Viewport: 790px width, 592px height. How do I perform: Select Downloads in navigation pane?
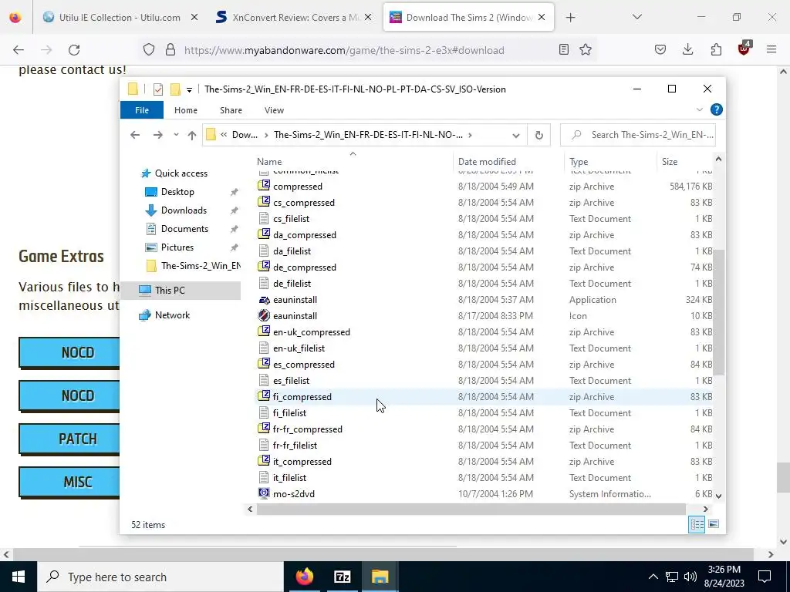click(184, 210)
